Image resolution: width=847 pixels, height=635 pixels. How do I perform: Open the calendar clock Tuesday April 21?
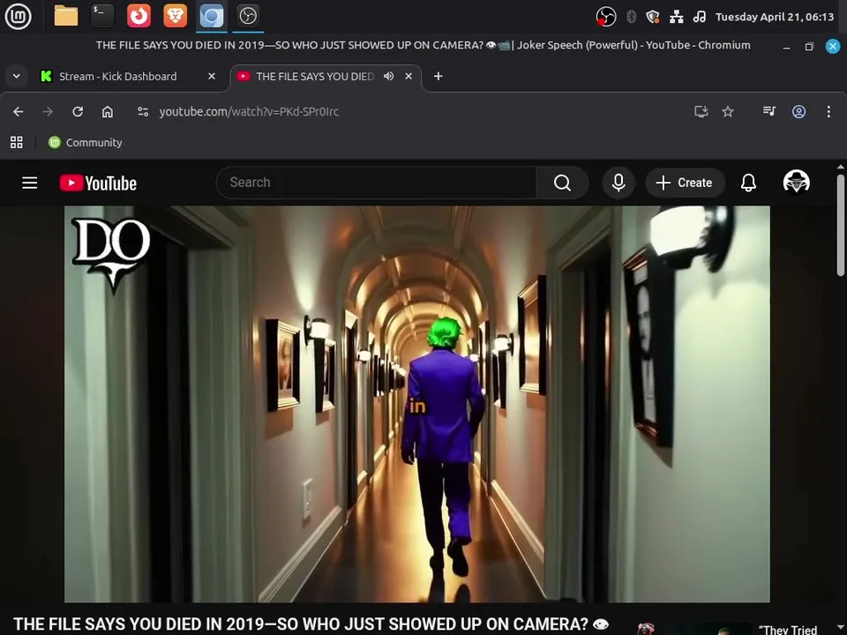click(x=775, y=17)
